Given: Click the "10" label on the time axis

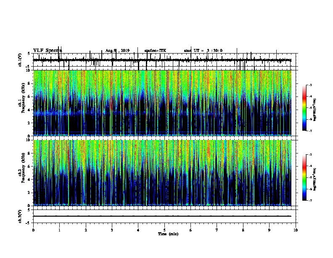Looking at the screenshot, I should (x=296, y=230).
